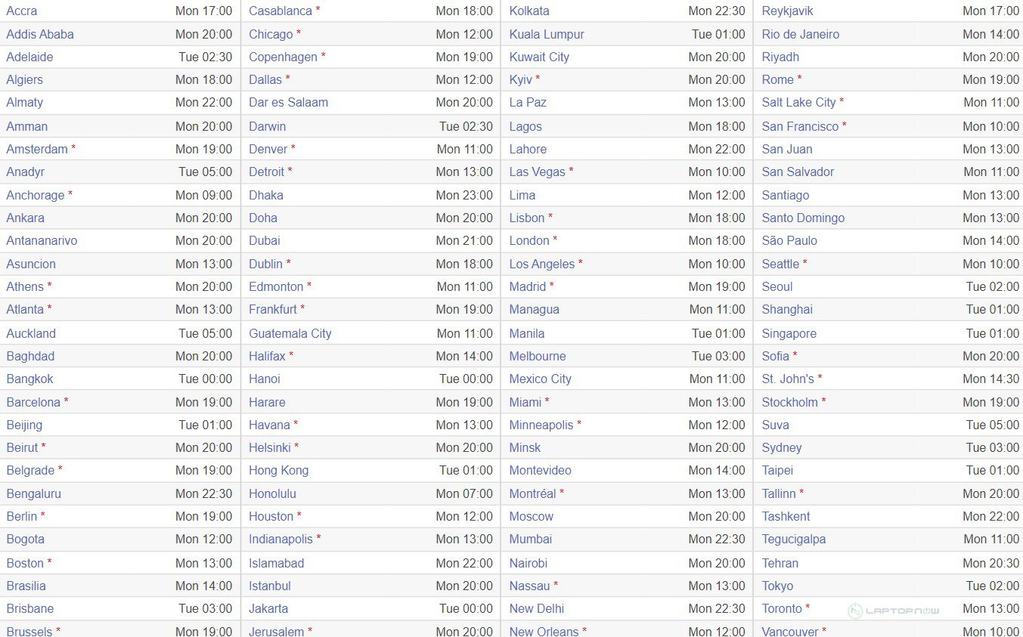Screen dimensions: 1023x637
Task: Click the LaptopNow watermark logo
Action: (894, 611)
